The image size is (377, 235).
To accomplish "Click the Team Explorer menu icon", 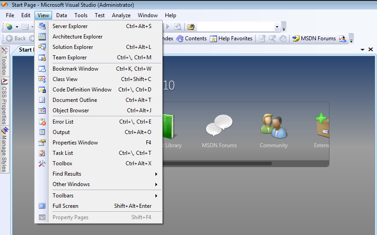I will click(42, 58).
